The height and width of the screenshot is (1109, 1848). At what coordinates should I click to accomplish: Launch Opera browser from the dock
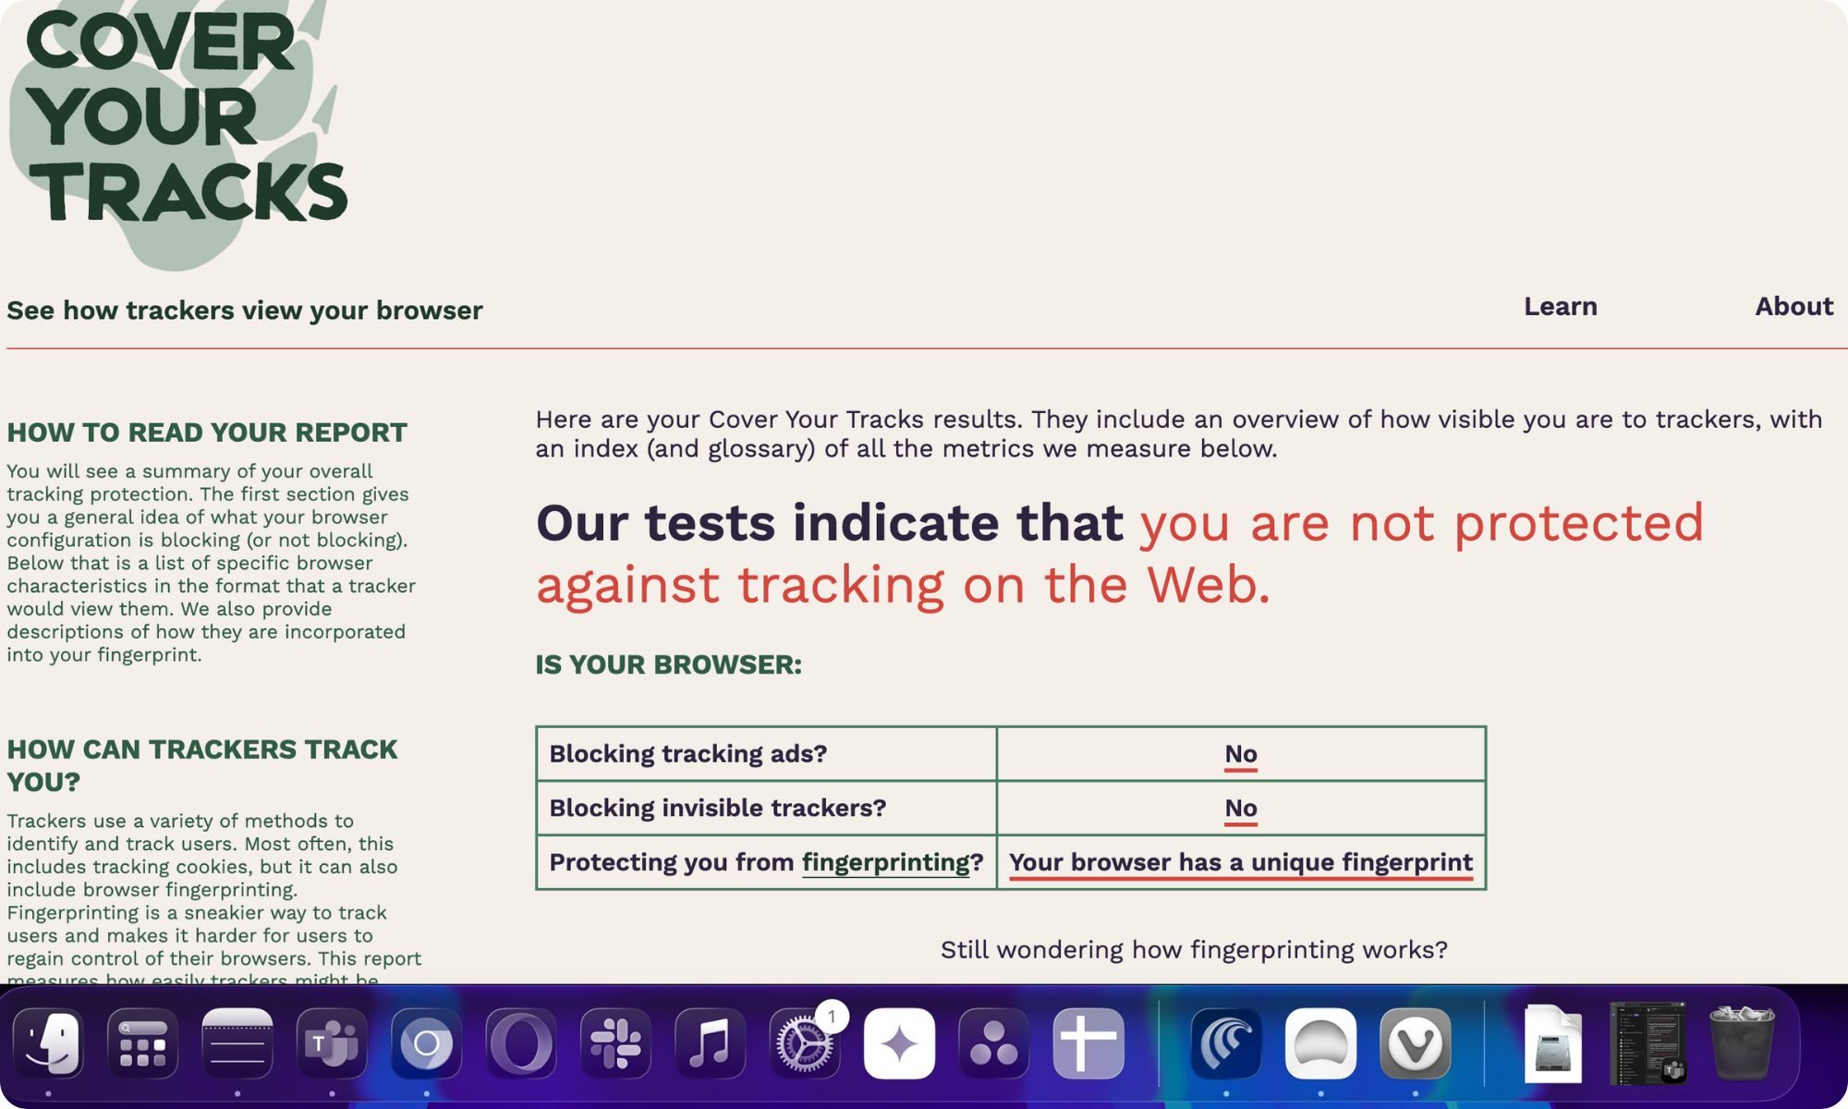pyautogui.click(x=521, y=1043)
